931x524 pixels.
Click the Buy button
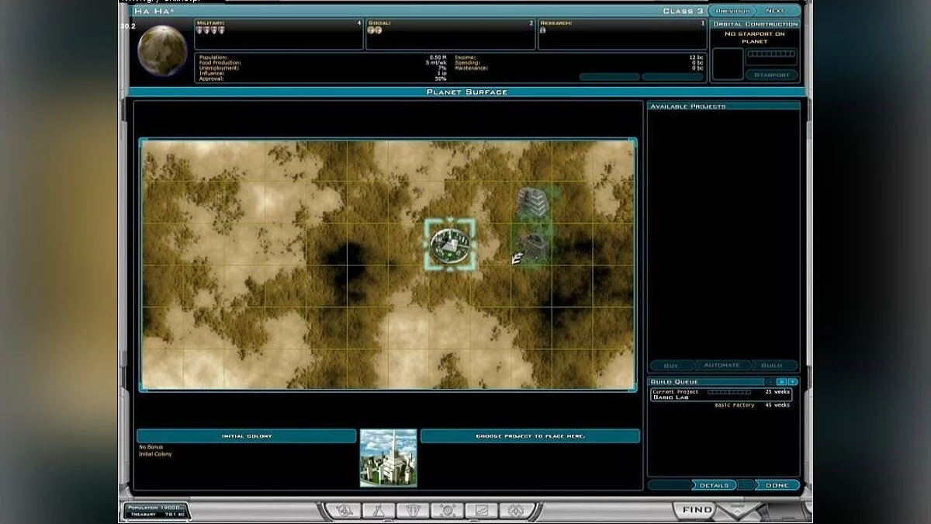pyautogui.click(x=671, y=365)
